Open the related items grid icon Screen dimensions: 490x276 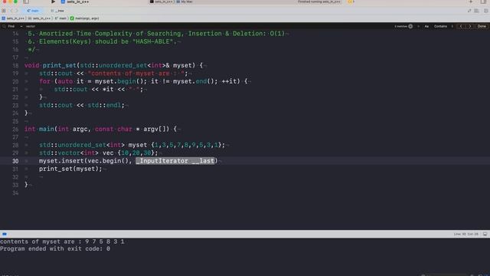coord(4,11)
